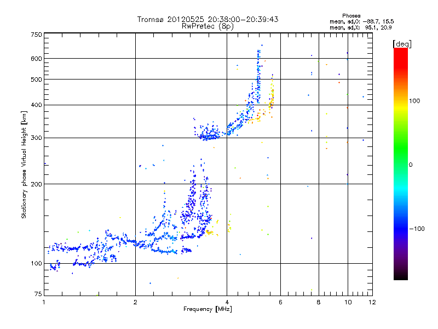
Task: Click the colorbar label '100'
Action: click(x=414, y=101)
